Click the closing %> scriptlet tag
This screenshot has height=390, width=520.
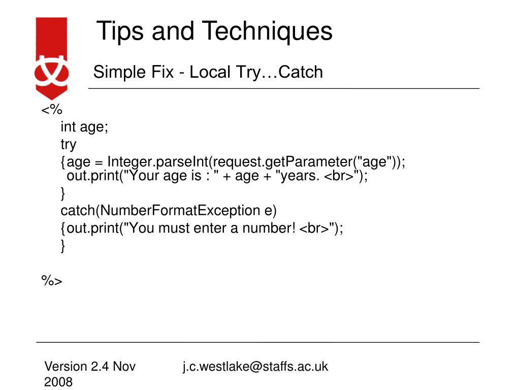(x=52, y=281)
